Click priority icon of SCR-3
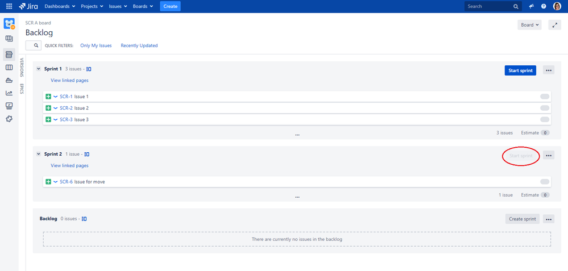 [55, 119]
